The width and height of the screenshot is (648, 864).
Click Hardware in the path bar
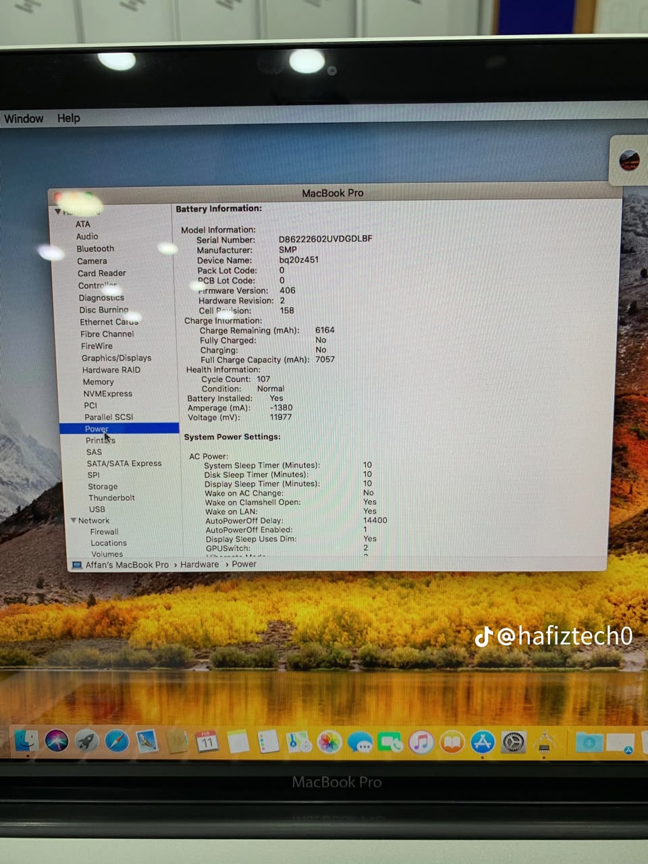point(200,564)
